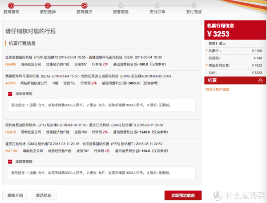Click 请仔细核对您的行程 page title
Image resolution: width=267 pixels, height=203 pixels.
pos(31,31)
